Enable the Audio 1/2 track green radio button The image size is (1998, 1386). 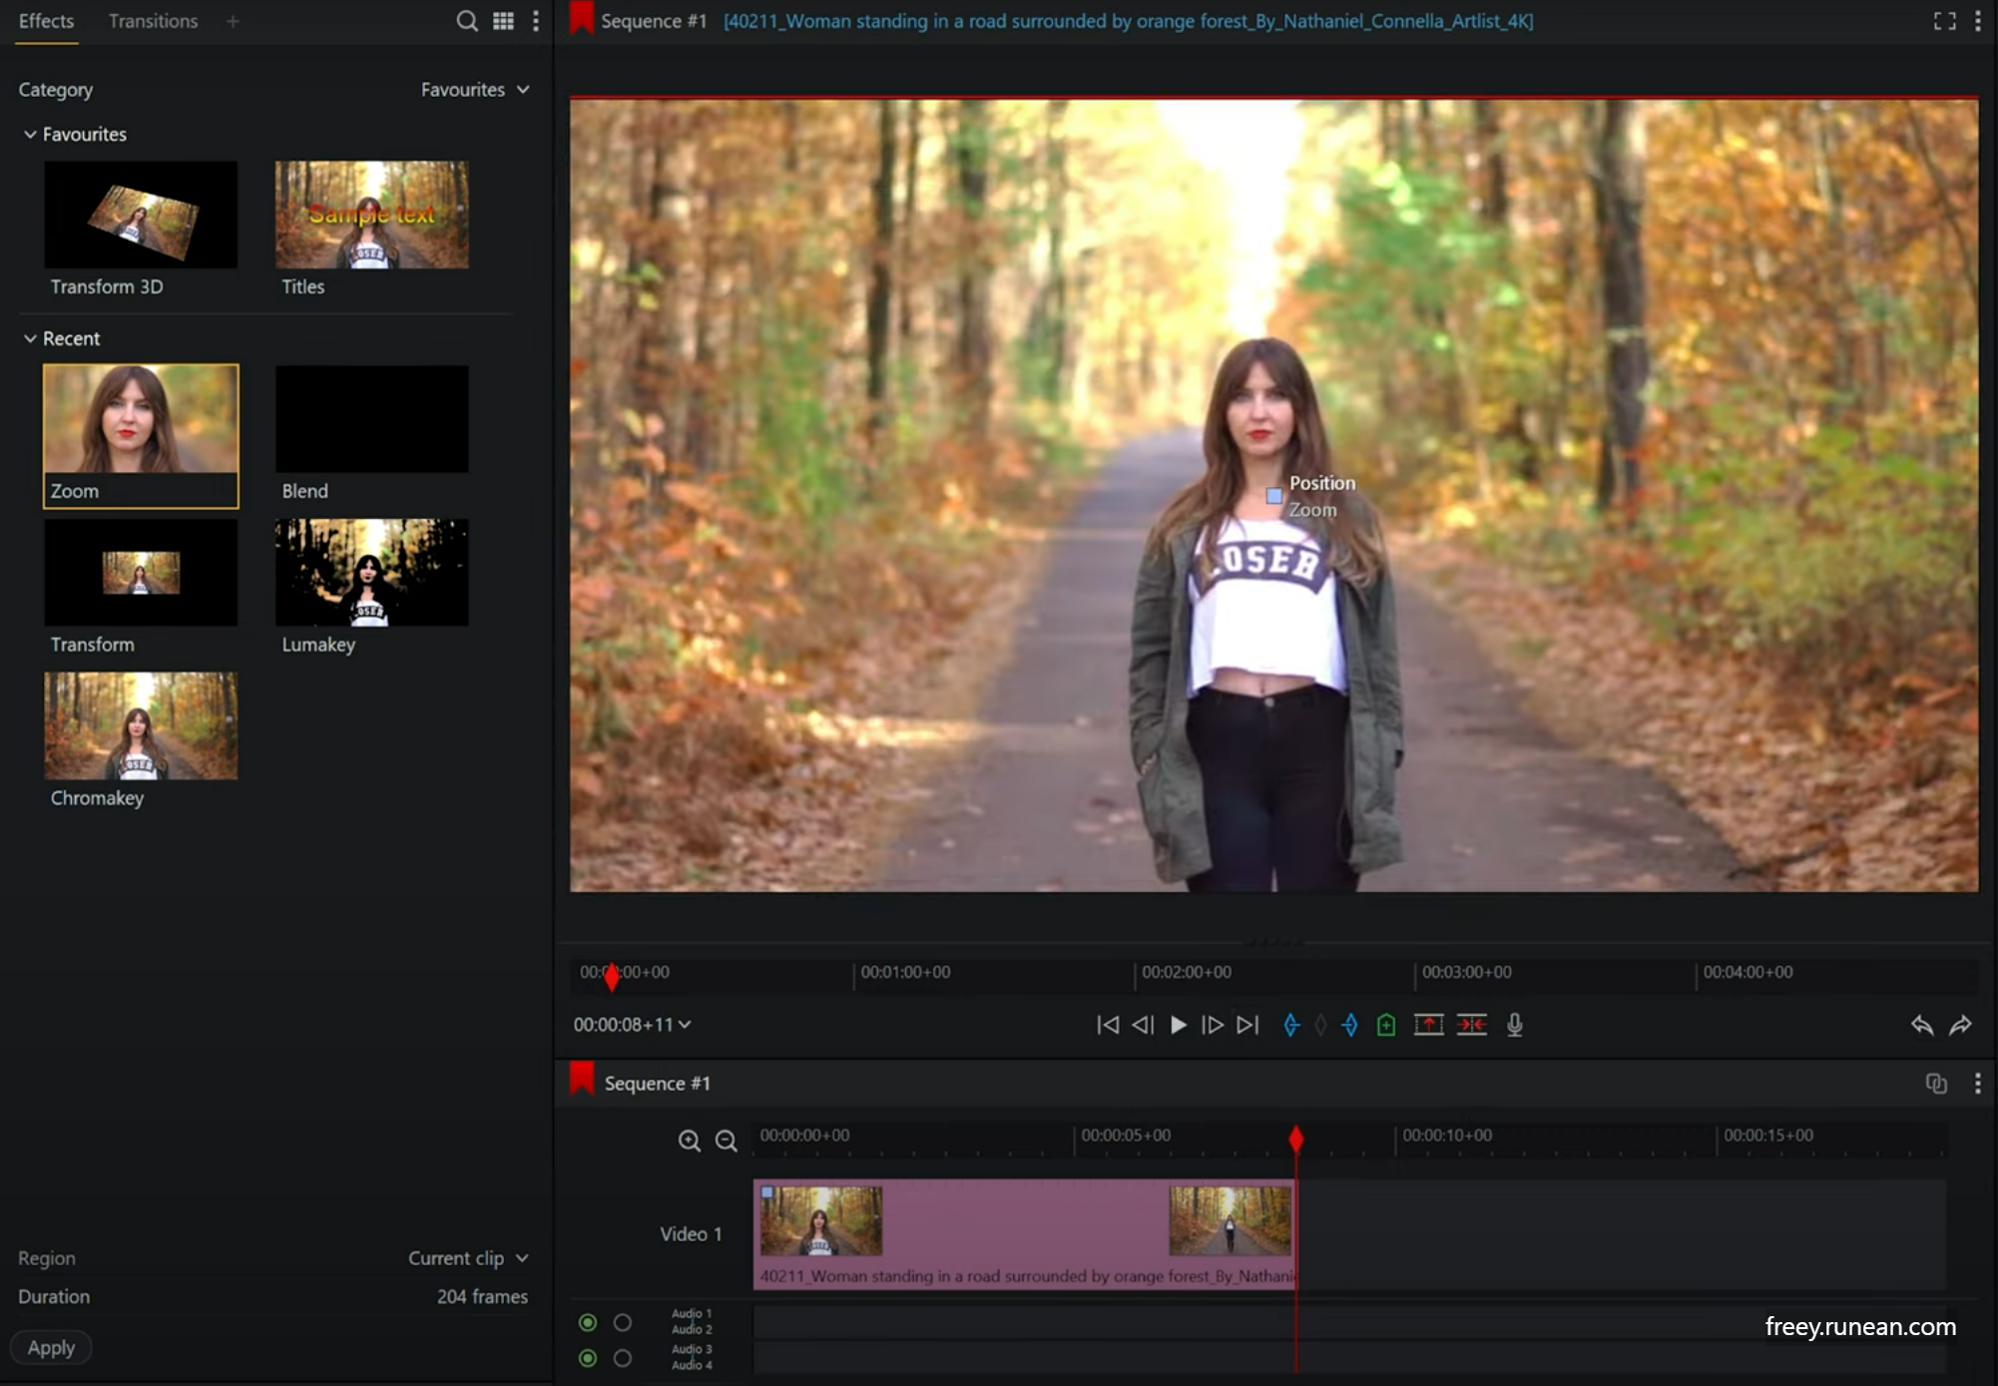click(588, 1322)
